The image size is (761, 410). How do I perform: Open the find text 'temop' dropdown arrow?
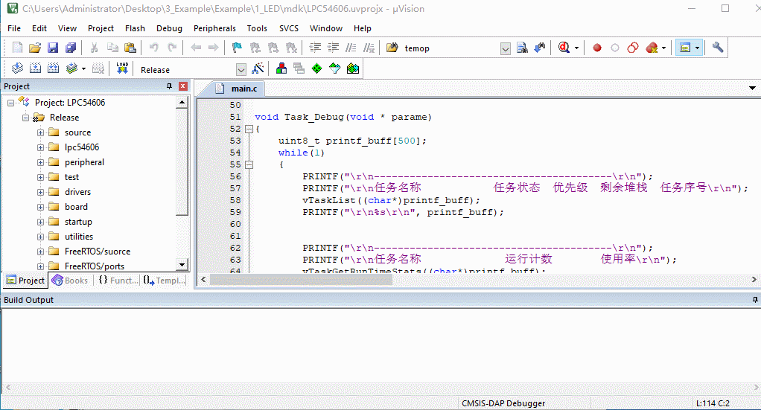tap(506, 48)
